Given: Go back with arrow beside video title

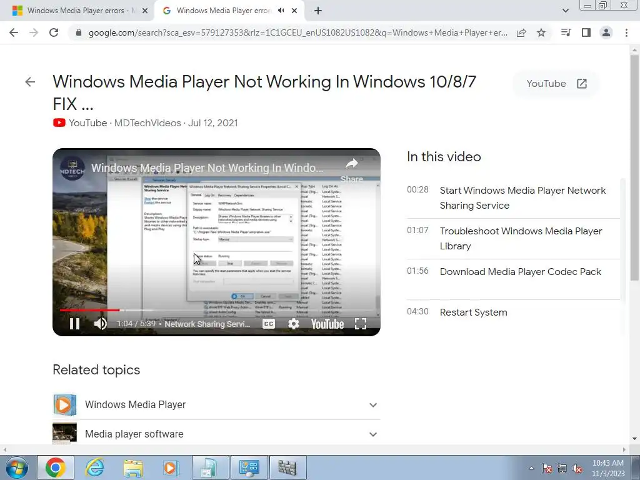Looking at the screenshot, I should click(x=30, y=82).
